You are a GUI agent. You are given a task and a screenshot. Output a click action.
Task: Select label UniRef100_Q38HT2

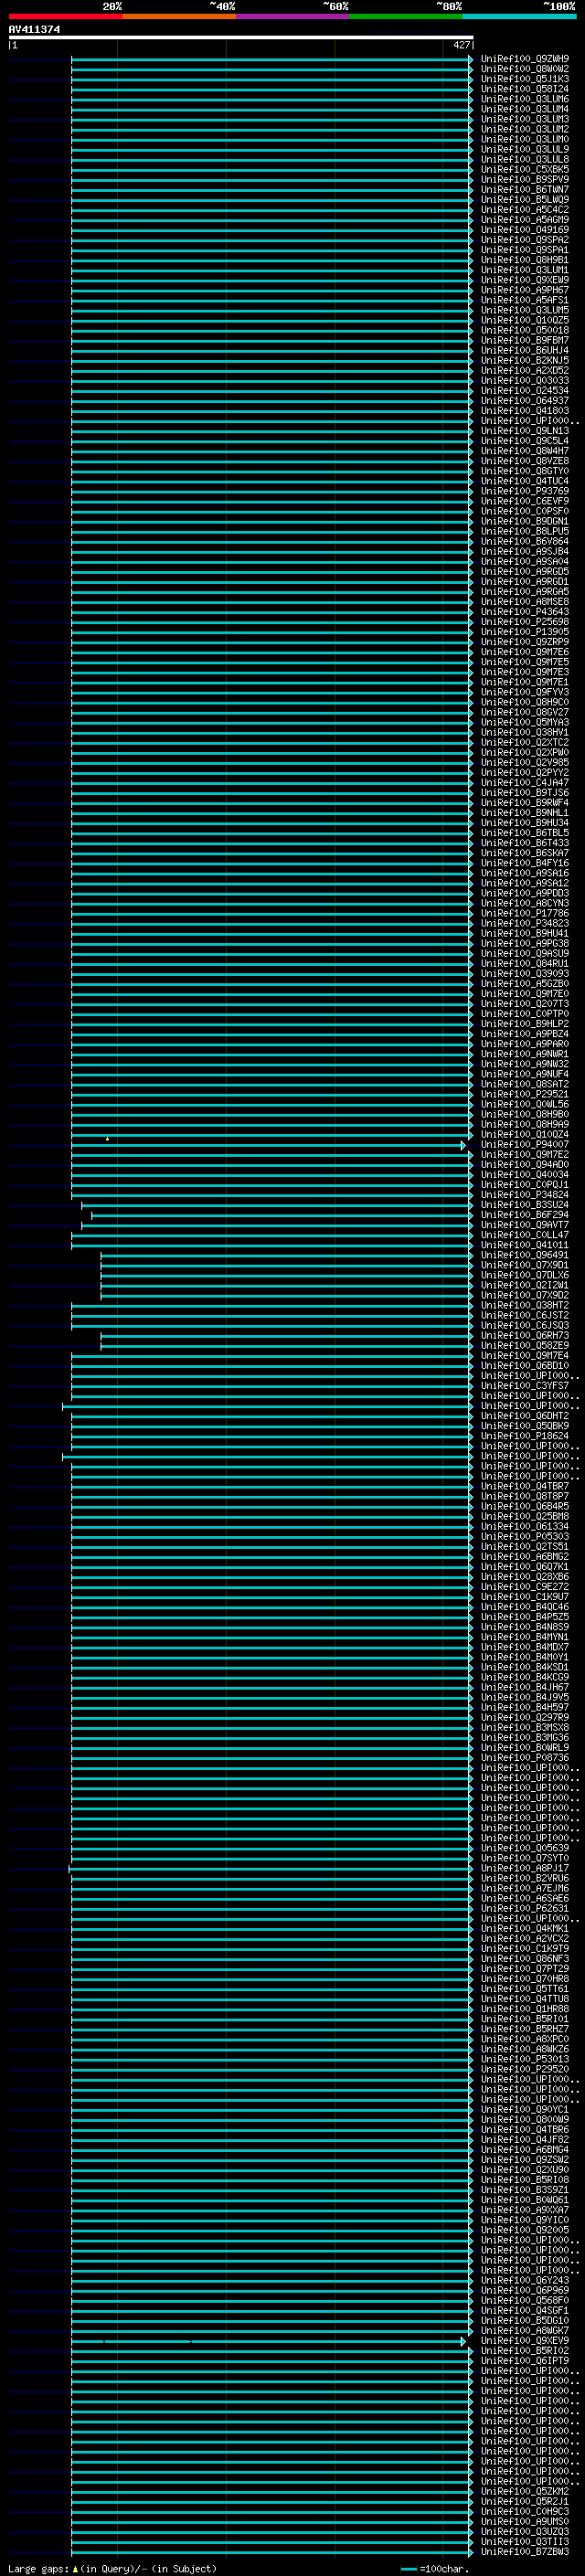525,1306
